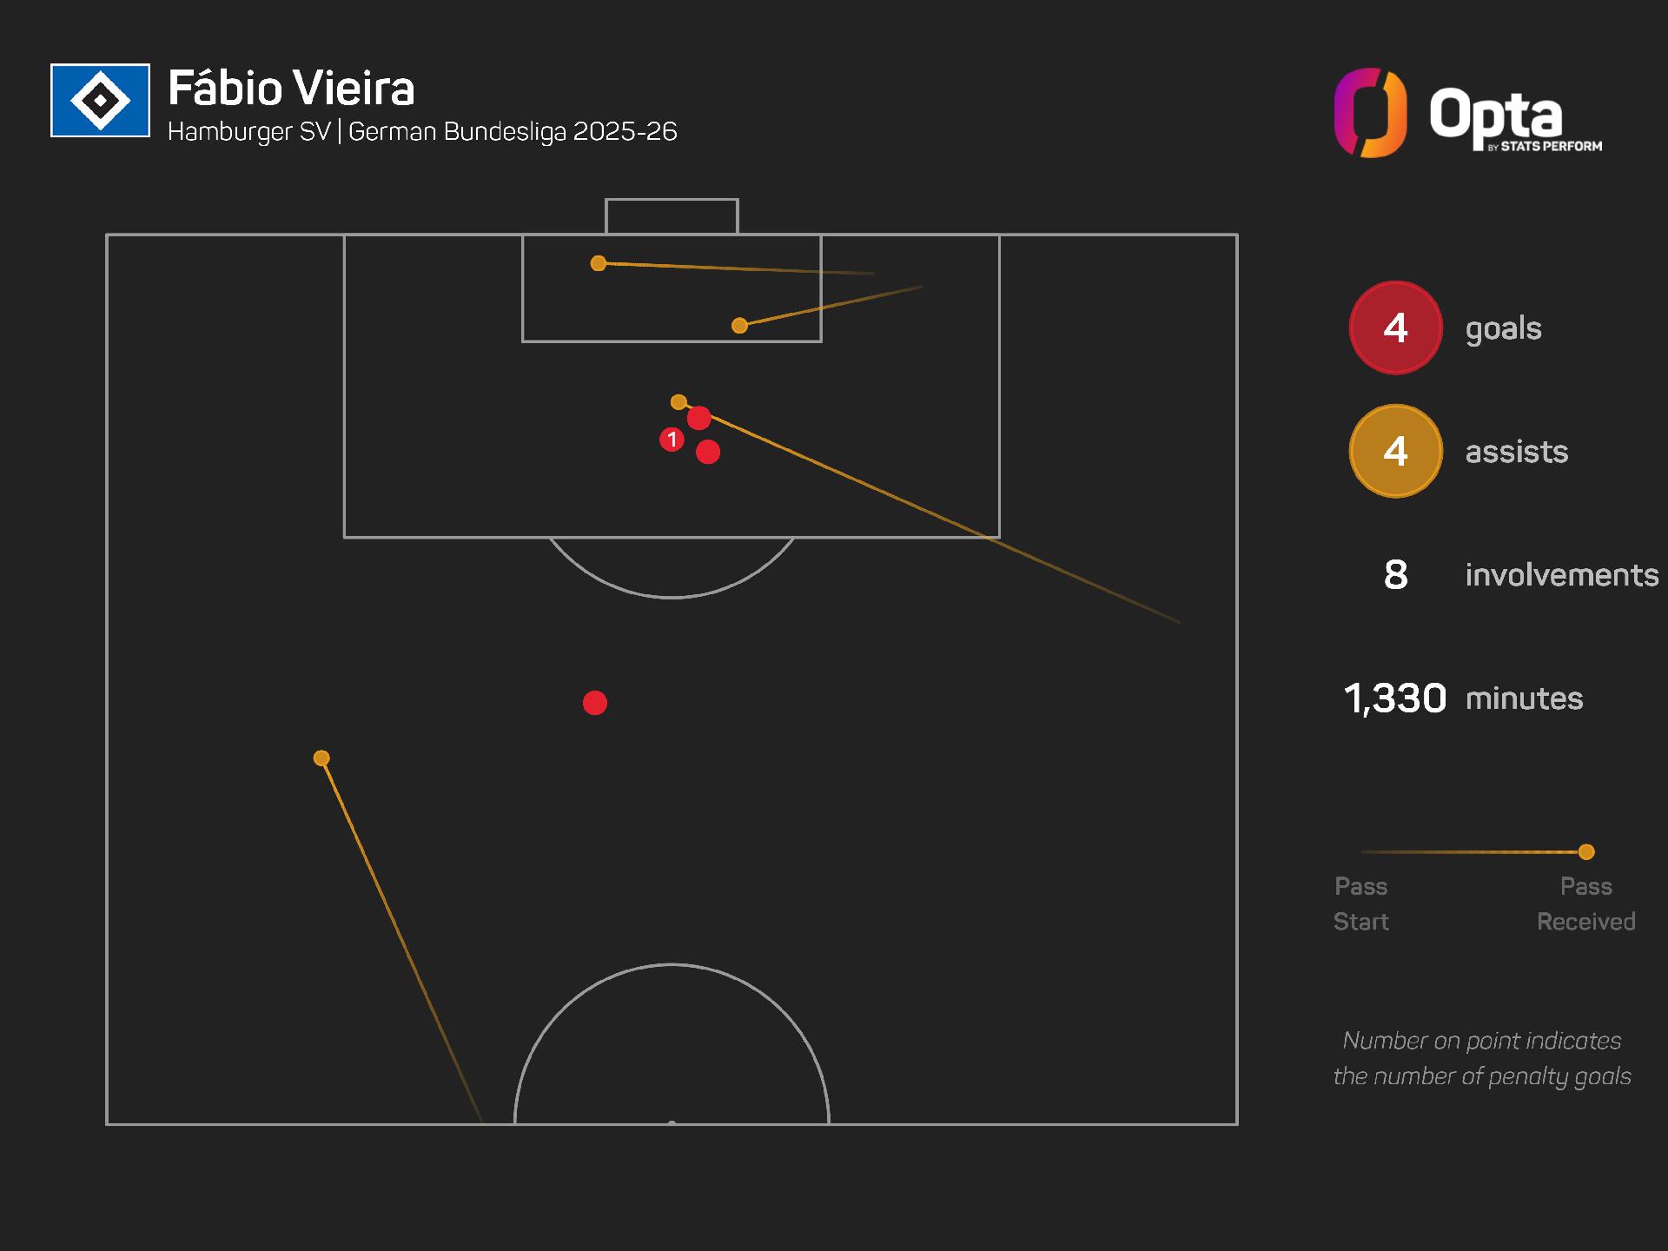The height and width of the screenshot is (1251, 1668).
Task: Click the Pass Start legend label
Action: point(1360,903)
